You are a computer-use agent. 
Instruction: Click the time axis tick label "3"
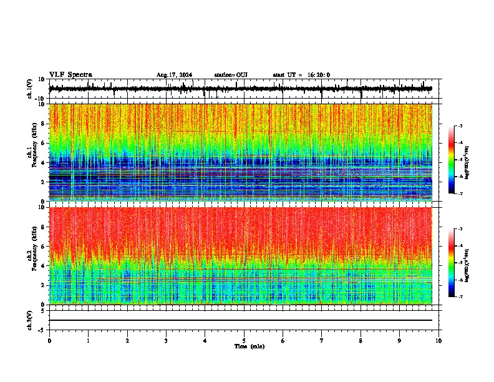tap(166, 341)
